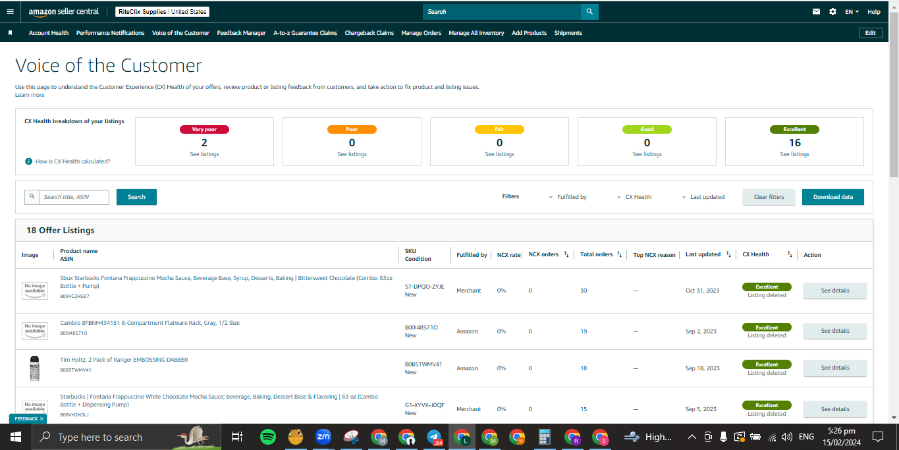Open Snipping Tool from the taskbar
The height and width of the screenshot is (450, 899).
351,437
